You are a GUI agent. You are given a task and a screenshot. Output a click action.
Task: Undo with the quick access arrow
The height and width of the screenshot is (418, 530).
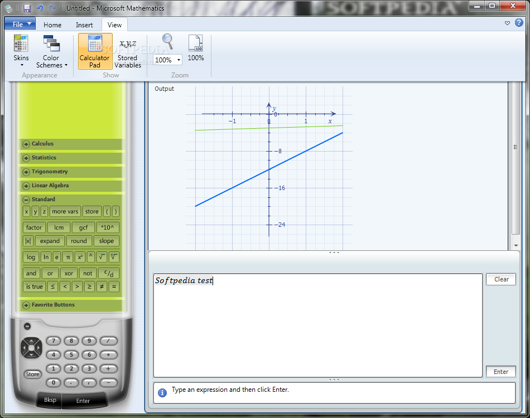[x=40, y=8]
